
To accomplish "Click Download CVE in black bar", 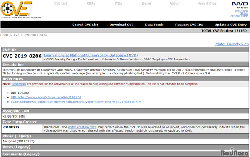I will [122, 25].
